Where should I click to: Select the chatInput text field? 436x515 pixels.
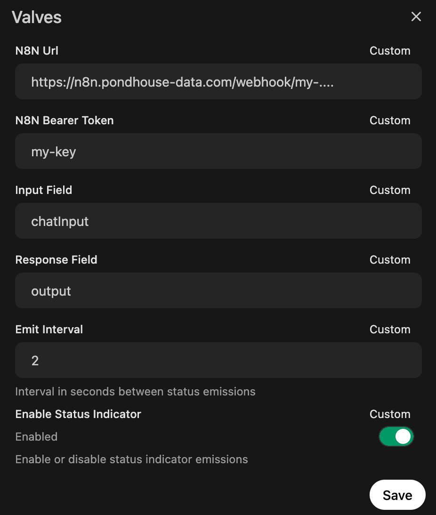218,221
